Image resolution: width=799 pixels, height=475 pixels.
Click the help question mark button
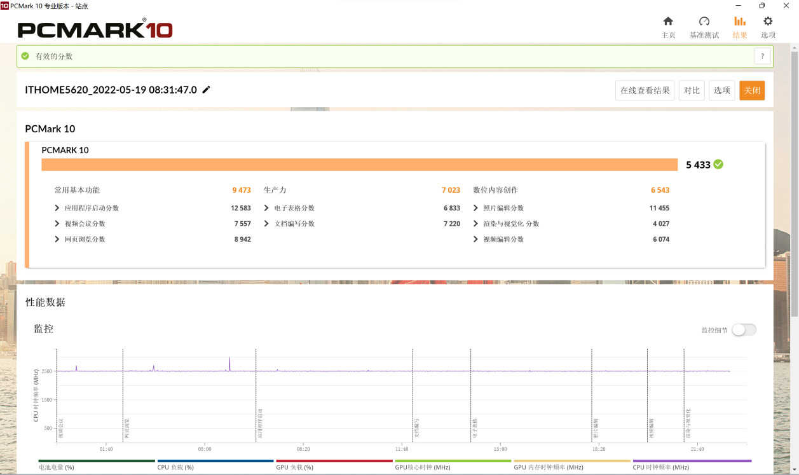[x=763, y=56]
